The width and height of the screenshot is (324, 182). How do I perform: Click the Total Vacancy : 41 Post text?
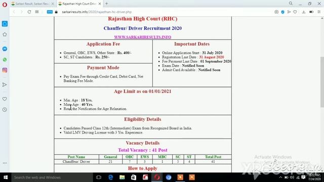[143, 150]
